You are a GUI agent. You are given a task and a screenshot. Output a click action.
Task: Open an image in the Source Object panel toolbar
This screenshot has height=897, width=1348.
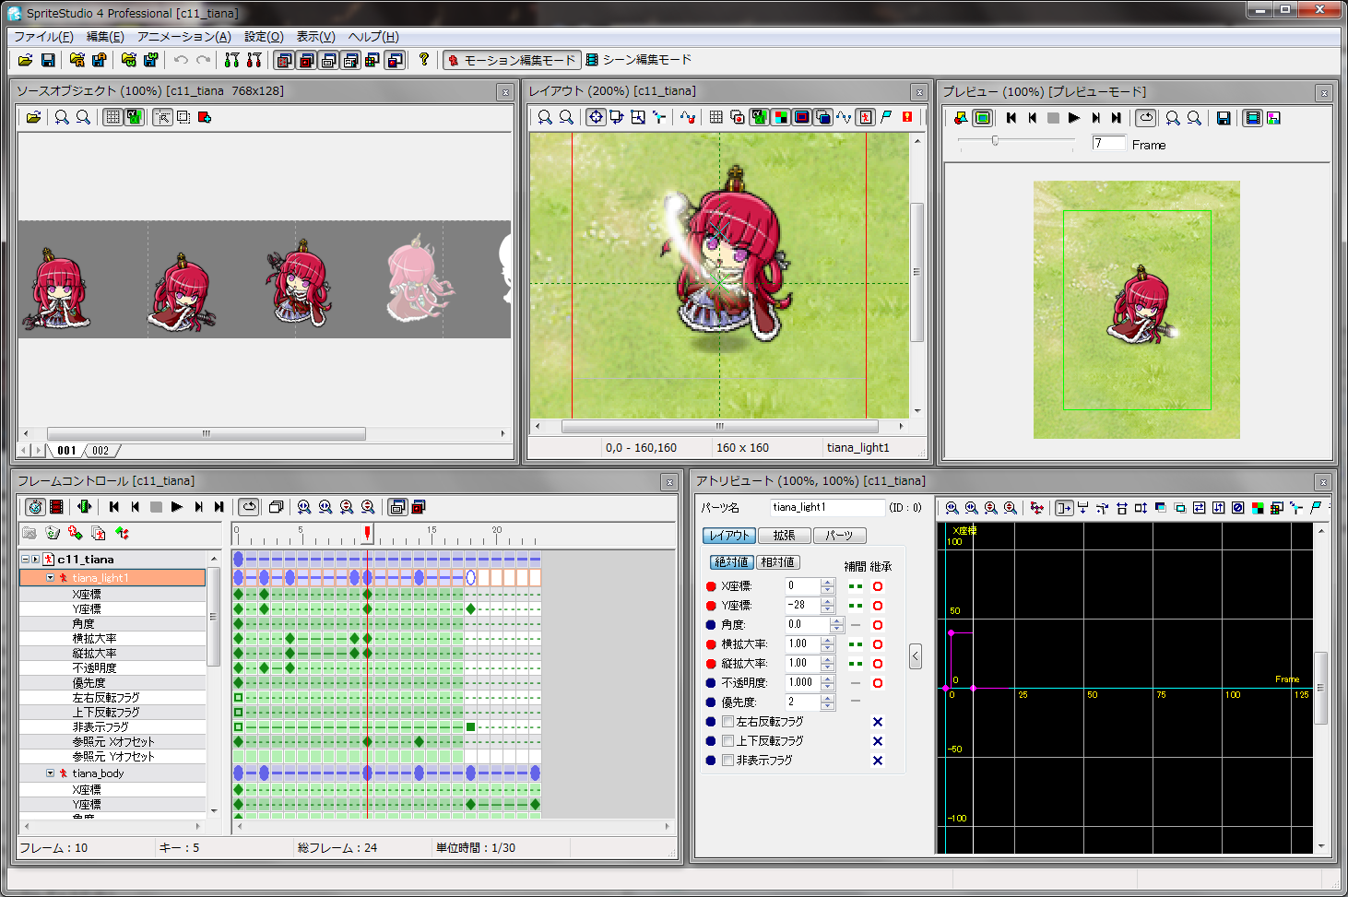[x=33, y=117]
